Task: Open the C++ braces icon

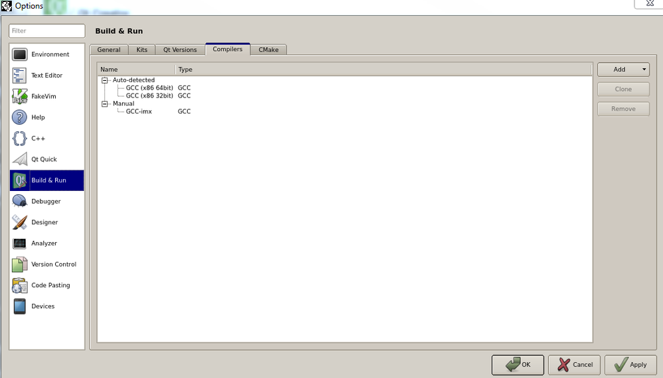Action: pyautogui.click(x=19, y=139)
